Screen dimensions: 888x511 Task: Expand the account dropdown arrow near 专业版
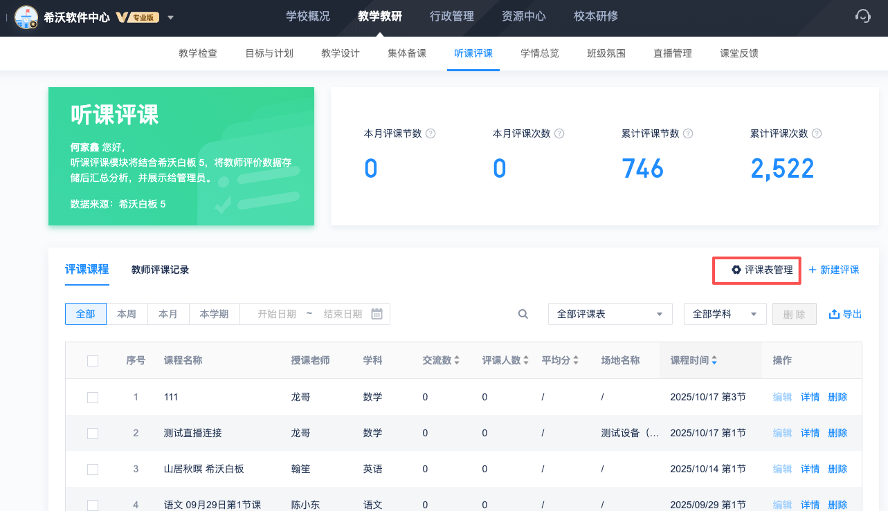[x=171, y=17]
